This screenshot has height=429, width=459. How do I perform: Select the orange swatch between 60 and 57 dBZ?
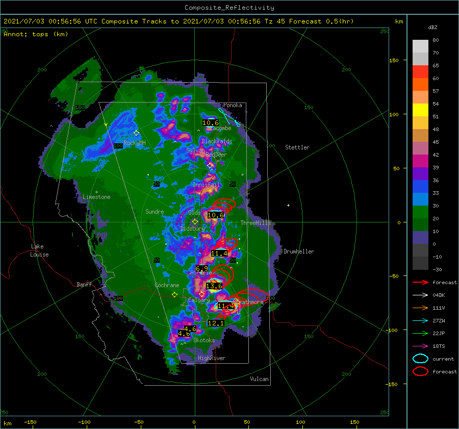(x=420, y=84)
